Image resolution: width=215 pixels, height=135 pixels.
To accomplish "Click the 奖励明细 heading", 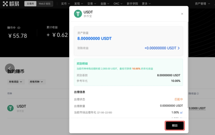I will pos(82,64).
